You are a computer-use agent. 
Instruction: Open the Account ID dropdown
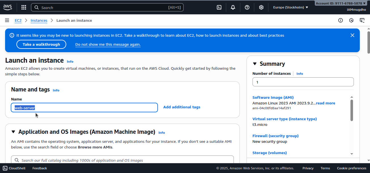point(340,3)
